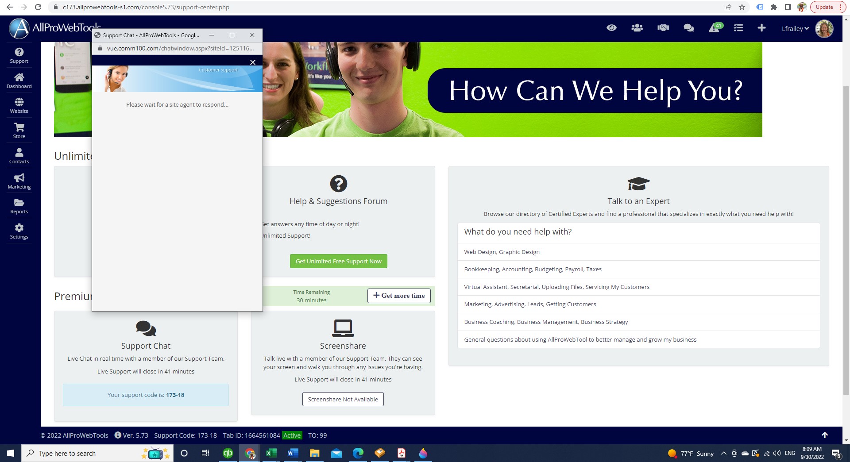
Task: Select Virtual Assistant, Secretarial option
Action: pos(638,287)
